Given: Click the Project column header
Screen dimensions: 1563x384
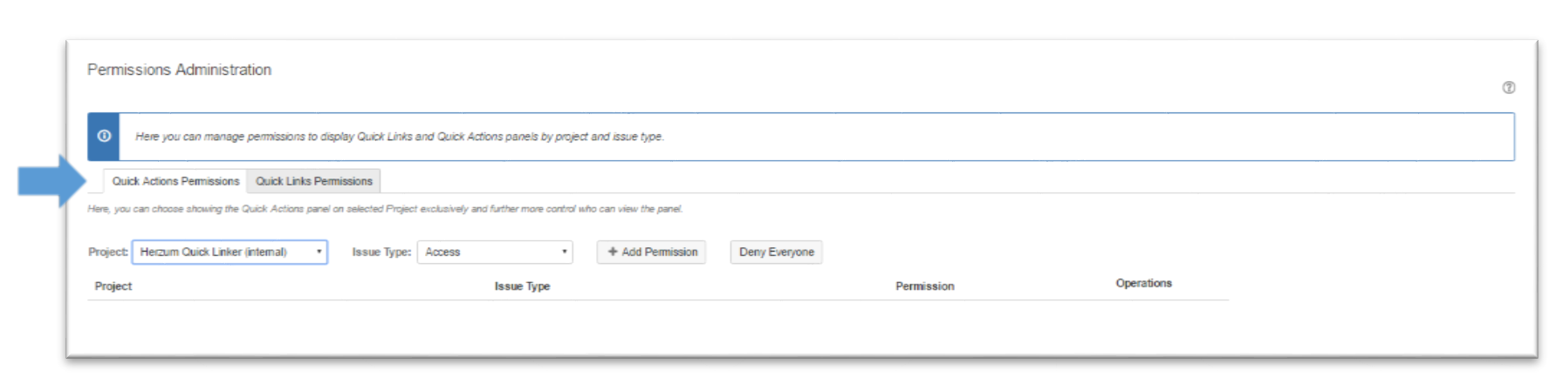Looking at the screenshot, I should (x=113, y=286).
